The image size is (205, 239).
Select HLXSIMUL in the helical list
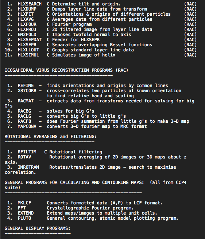point(28,55)
